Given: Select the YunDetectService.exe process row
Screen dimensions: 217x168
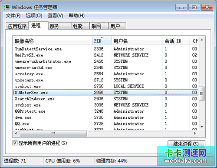Looking at the screenshot, I should 105,49.
